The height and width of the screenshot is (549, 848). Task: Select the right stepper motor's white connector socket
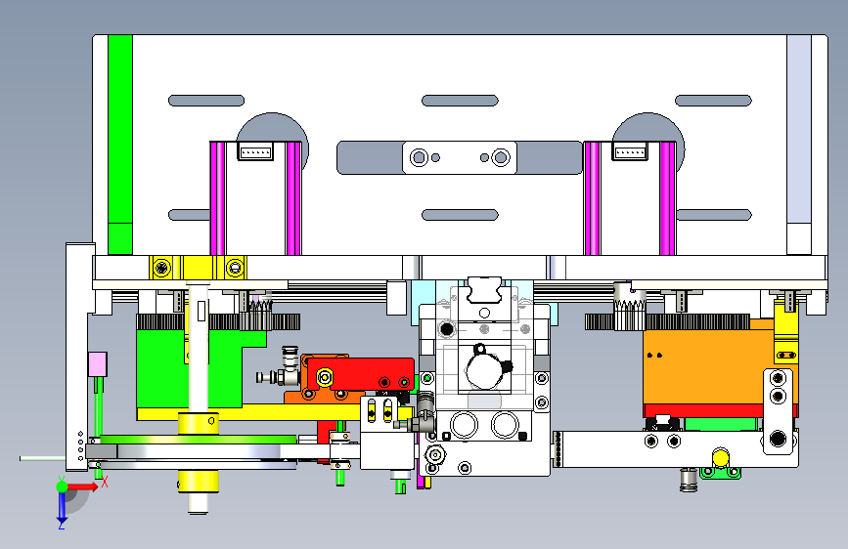coord(630,151)
